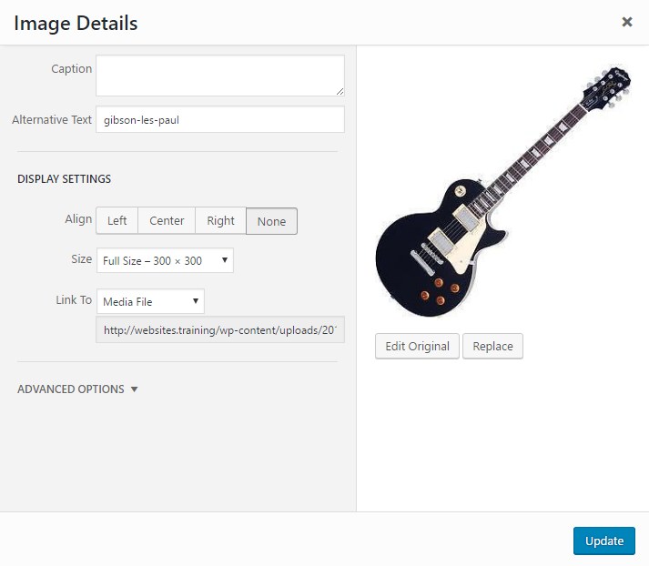The width and height of the screenshot is (649, 566).
Task: Set image alignment to Left
Action: click(x=117, y=220)
